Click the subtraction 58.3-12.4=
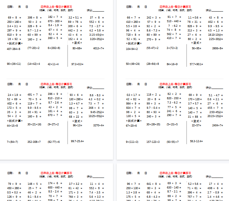229x201 pixels. [x=197, y=141]
